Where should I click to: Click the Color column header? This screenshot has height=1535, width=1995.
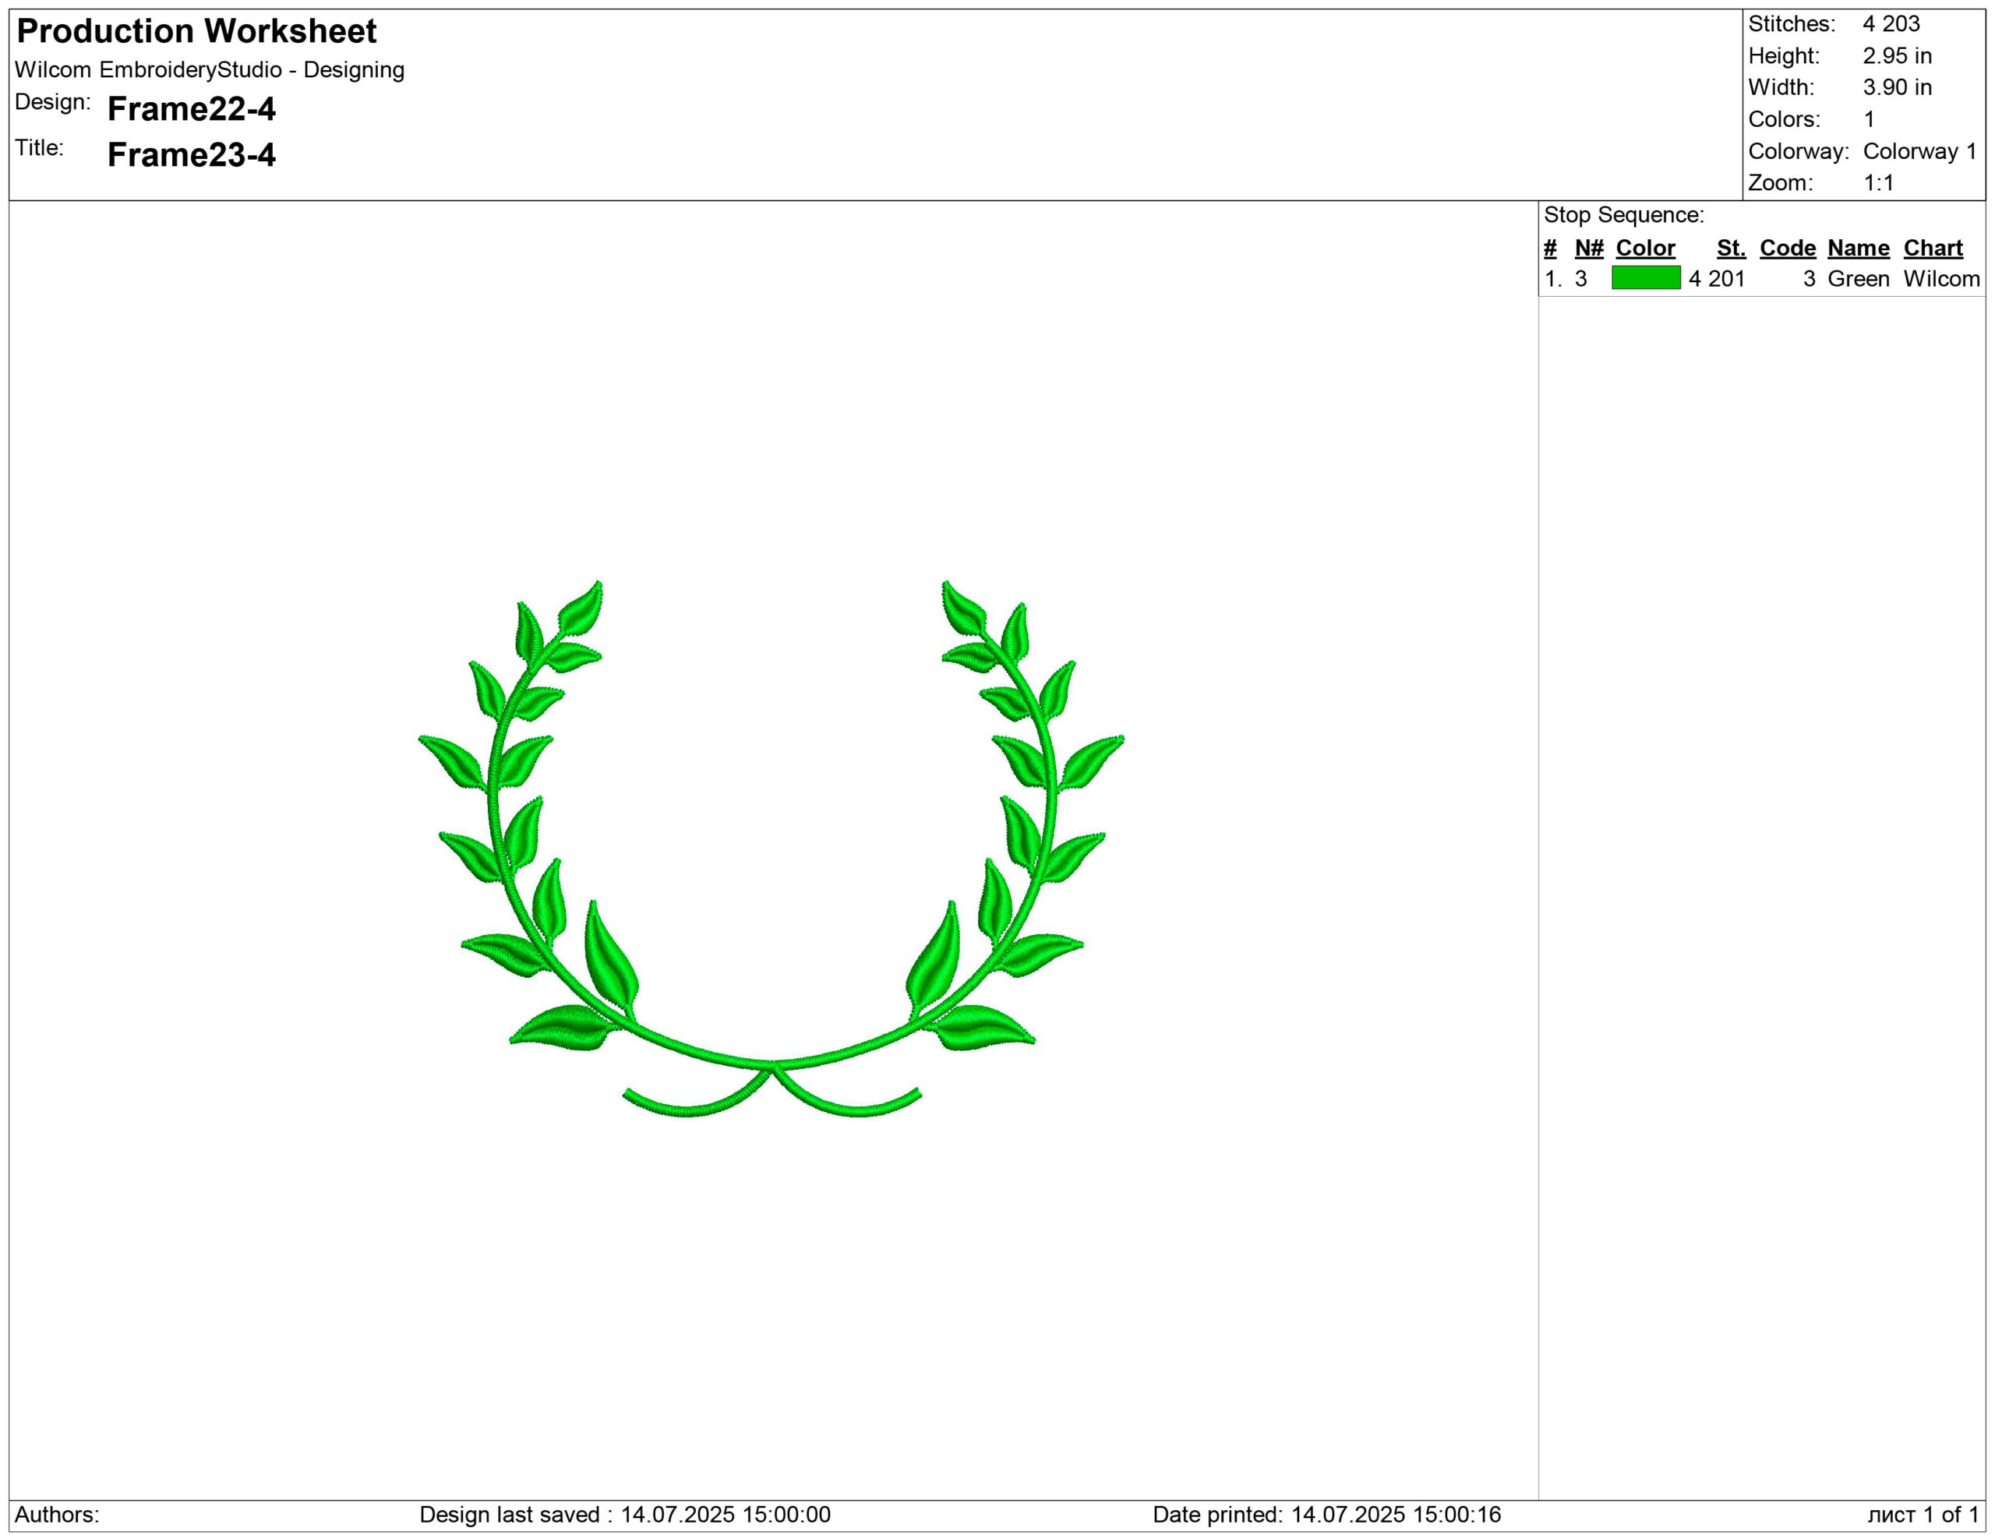point(1645,248)
